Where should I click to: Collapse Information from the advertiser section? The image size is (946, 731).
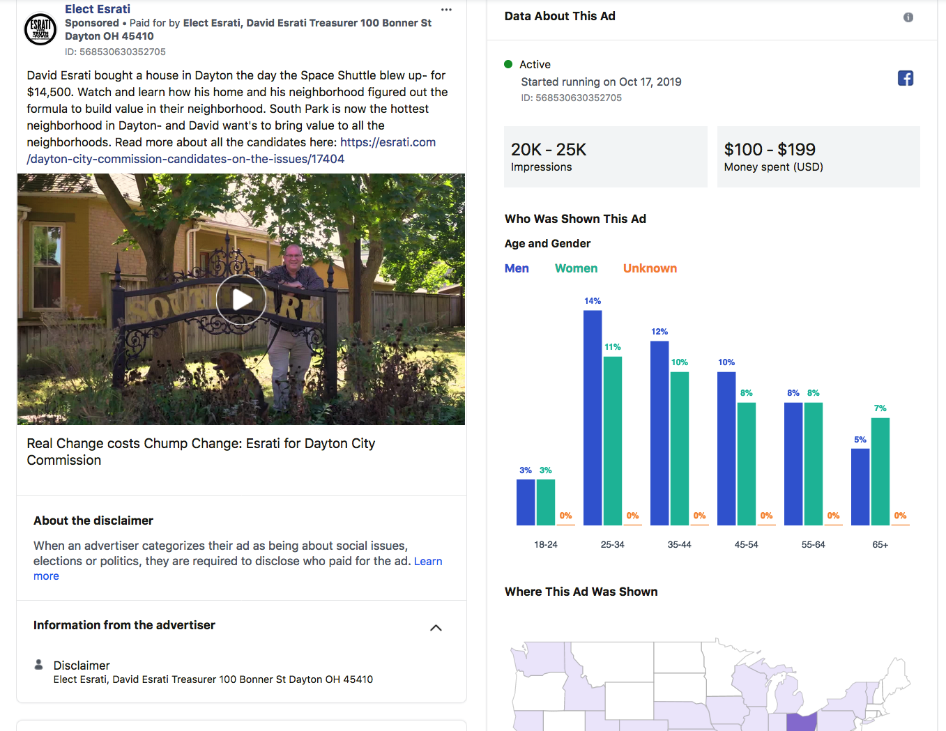pyautogui.click(x=436, y=628)
